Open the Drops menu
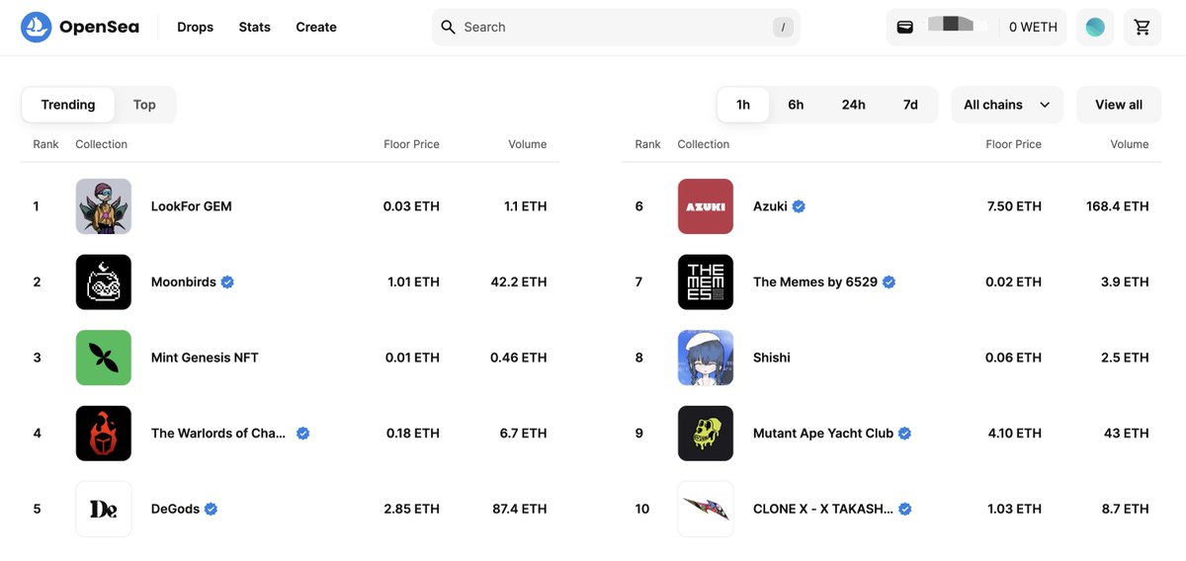The image size is (1186, 561). coord(196,28)
